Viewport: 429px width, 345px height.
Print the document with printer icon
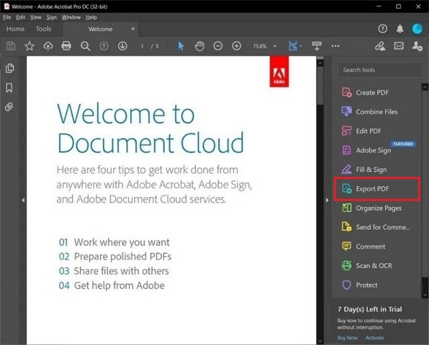66,46
